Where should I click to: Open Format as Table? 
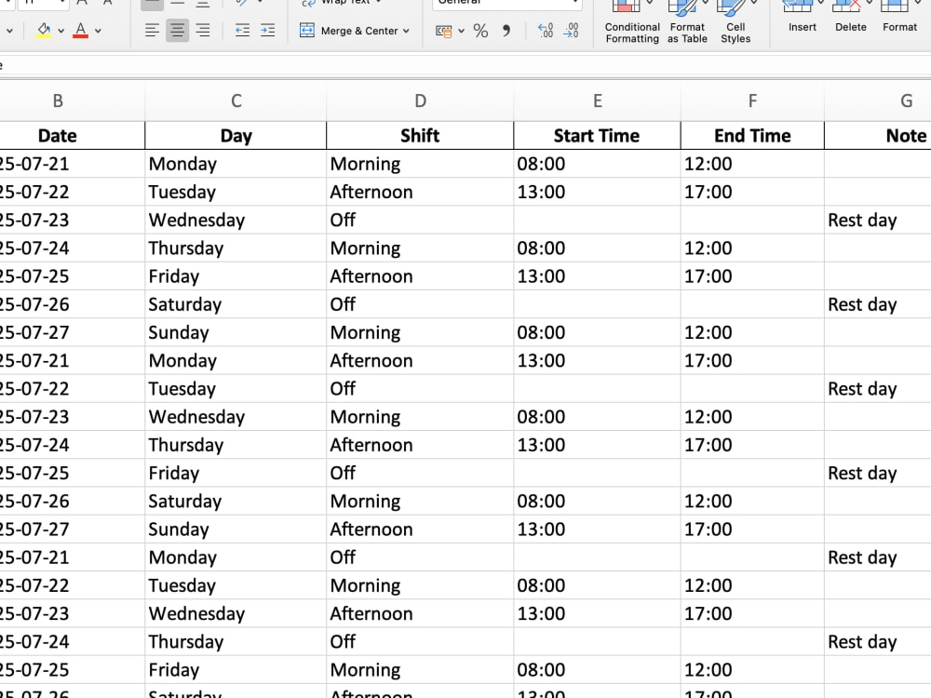687,22
